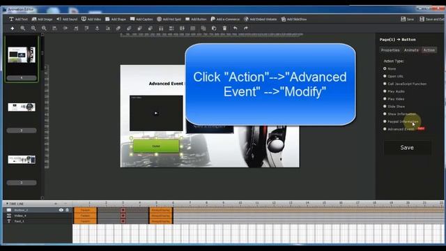Click the play icon on canvas video
The width and height of the screenshot is (446, 251).
pyautogui.click(x=156, y=113)
